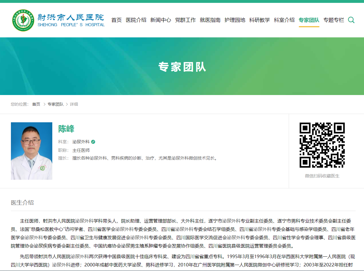Click the 专家团队 banner title
The width and height of the screenshot is (364, 271).
[182, 67]
